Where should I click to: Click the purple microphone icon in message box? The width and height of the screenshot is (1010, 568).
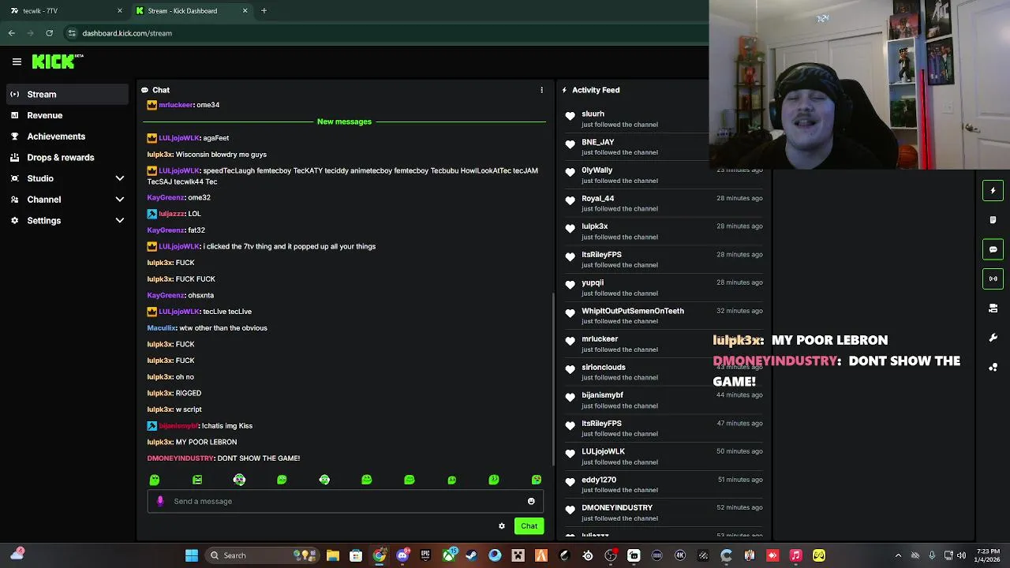(160, 501)
